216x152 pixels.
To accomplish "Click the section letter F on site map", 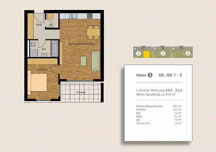I will pos(155,48).
